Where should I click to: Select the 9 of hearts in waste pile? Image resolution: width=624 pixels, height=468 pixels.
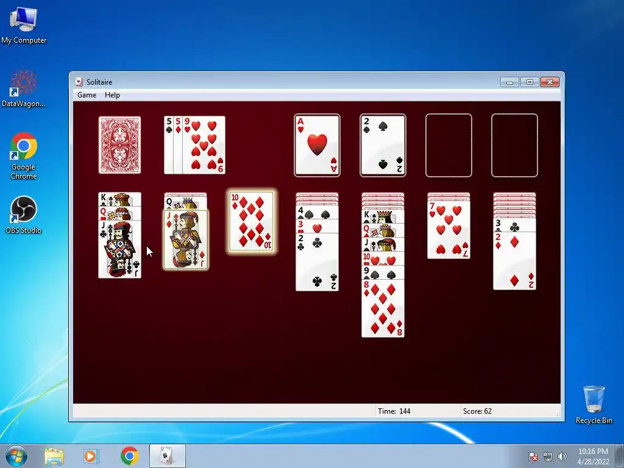(x=204, y=145)
